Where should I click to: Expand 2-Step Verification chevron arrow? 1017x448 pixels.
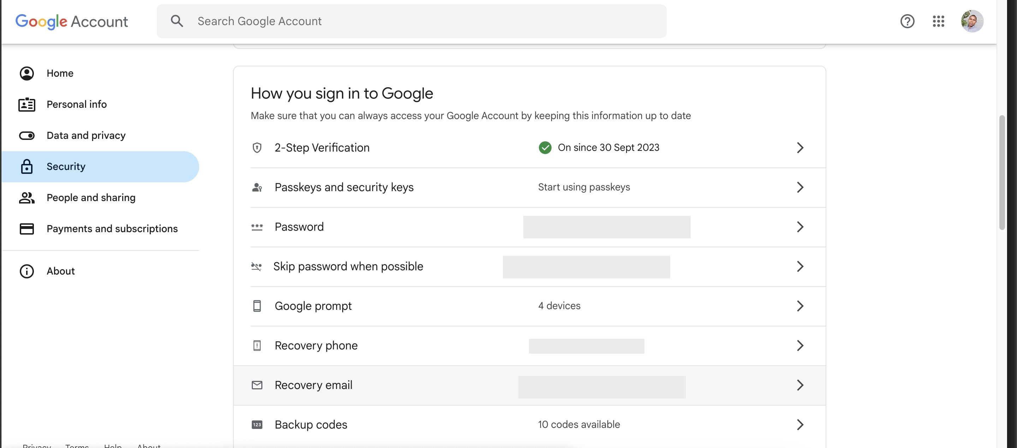point(800,148)
